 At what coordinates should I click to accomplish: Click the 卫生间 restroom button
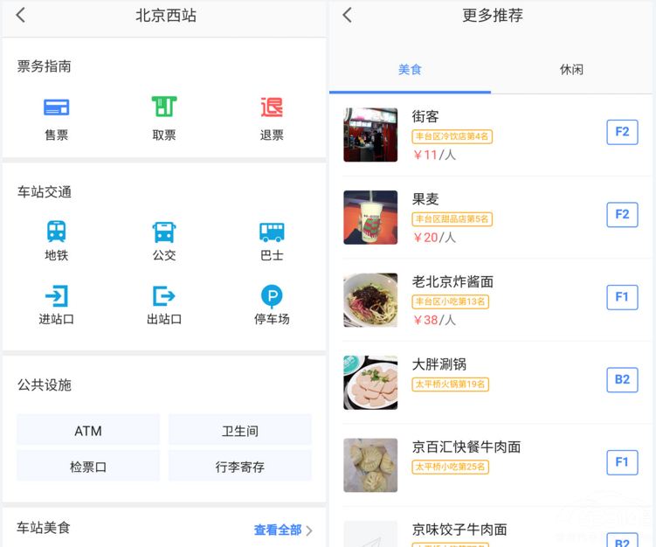tap(240, 431)
